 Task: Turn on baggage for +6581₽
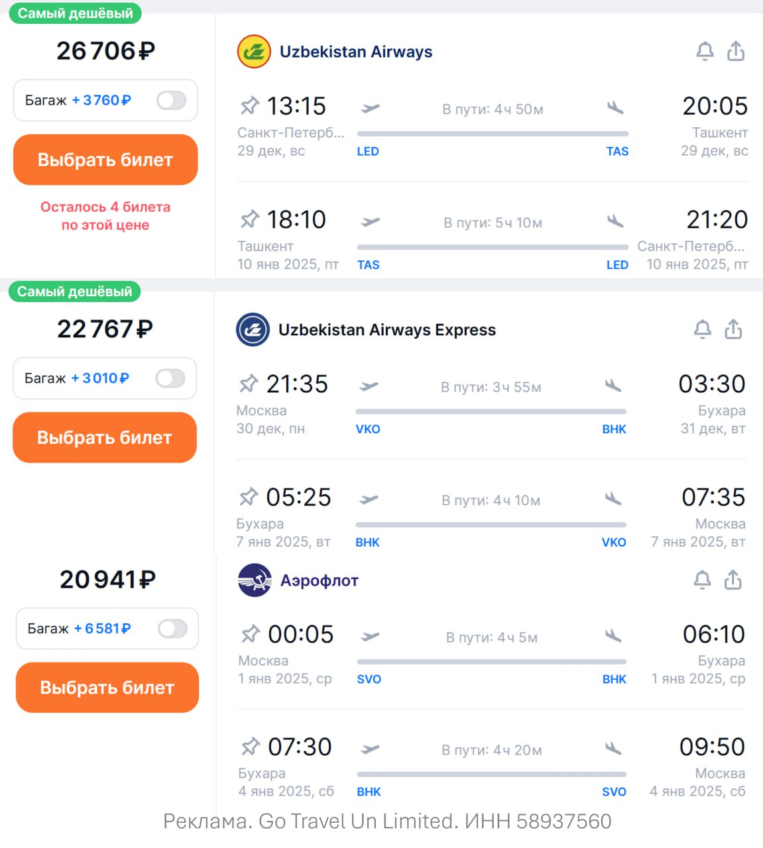coord(172,629)
